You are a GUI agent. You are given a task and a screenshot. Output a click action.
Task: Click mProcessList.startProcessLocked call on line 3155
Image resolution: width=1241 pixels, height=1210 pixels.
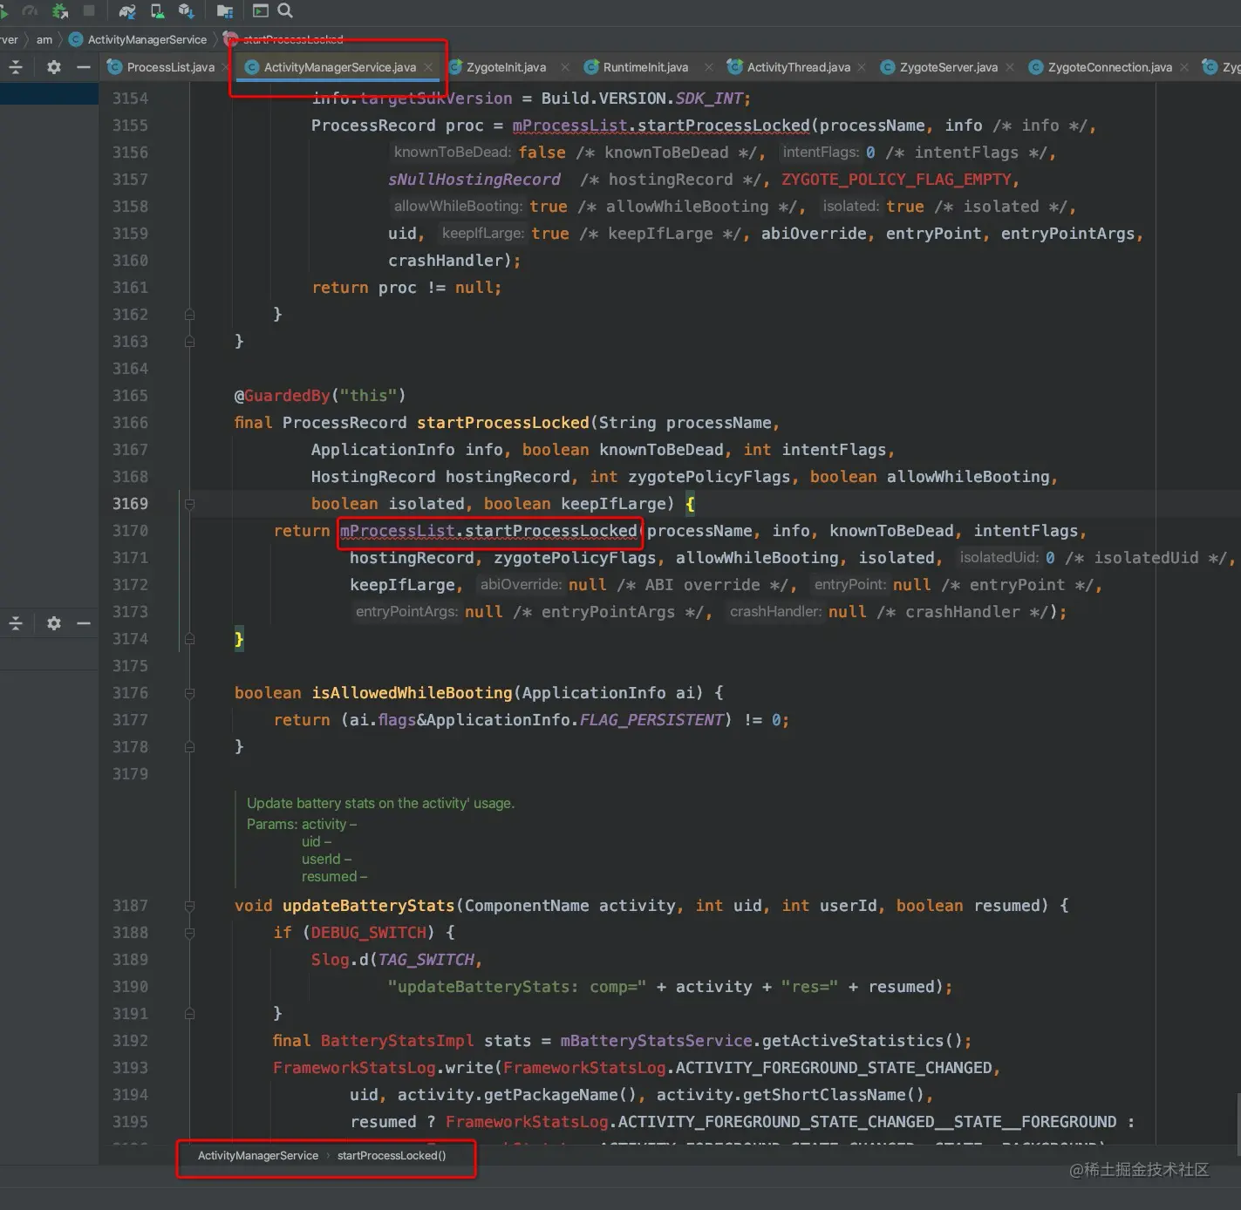661,126
